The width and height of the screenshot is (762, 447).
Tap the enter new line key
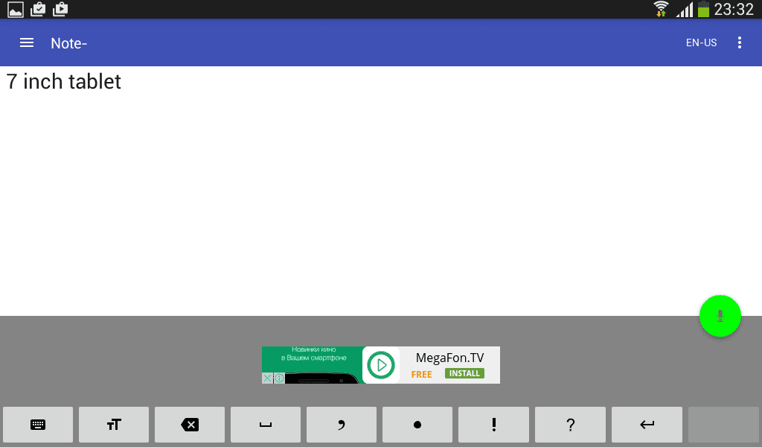(x=647, y=425)
